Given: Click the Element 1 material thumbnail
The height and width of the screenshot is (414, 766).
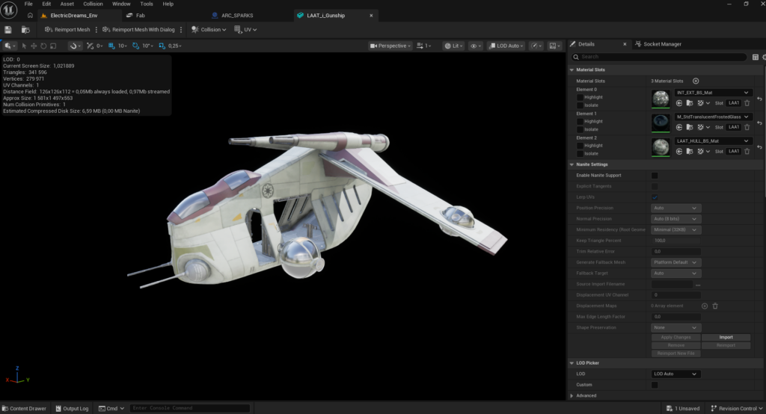Looking at the screenshot, I should click(x=661, y=123).
